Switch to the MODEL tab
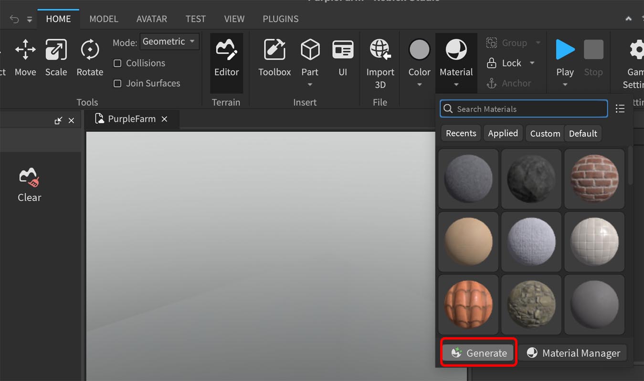Screen dimensions: 644x381 [x=104, y=19]
